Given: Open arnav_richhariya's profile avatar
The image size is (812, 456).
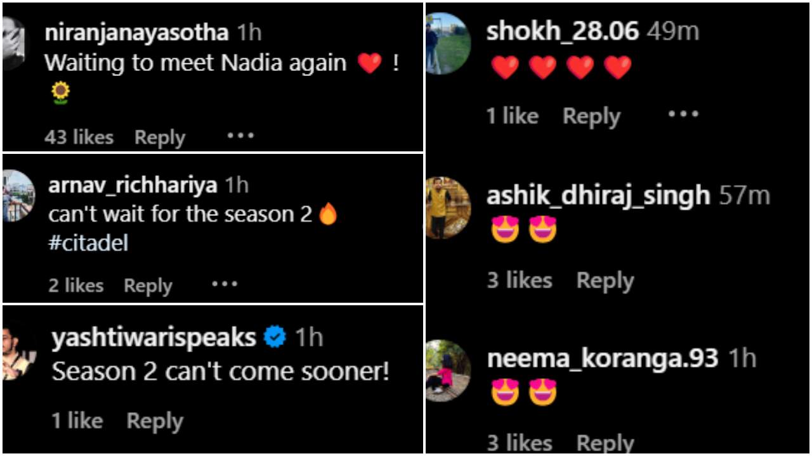Looking at the screenshot, I should (x=18, y=196).
